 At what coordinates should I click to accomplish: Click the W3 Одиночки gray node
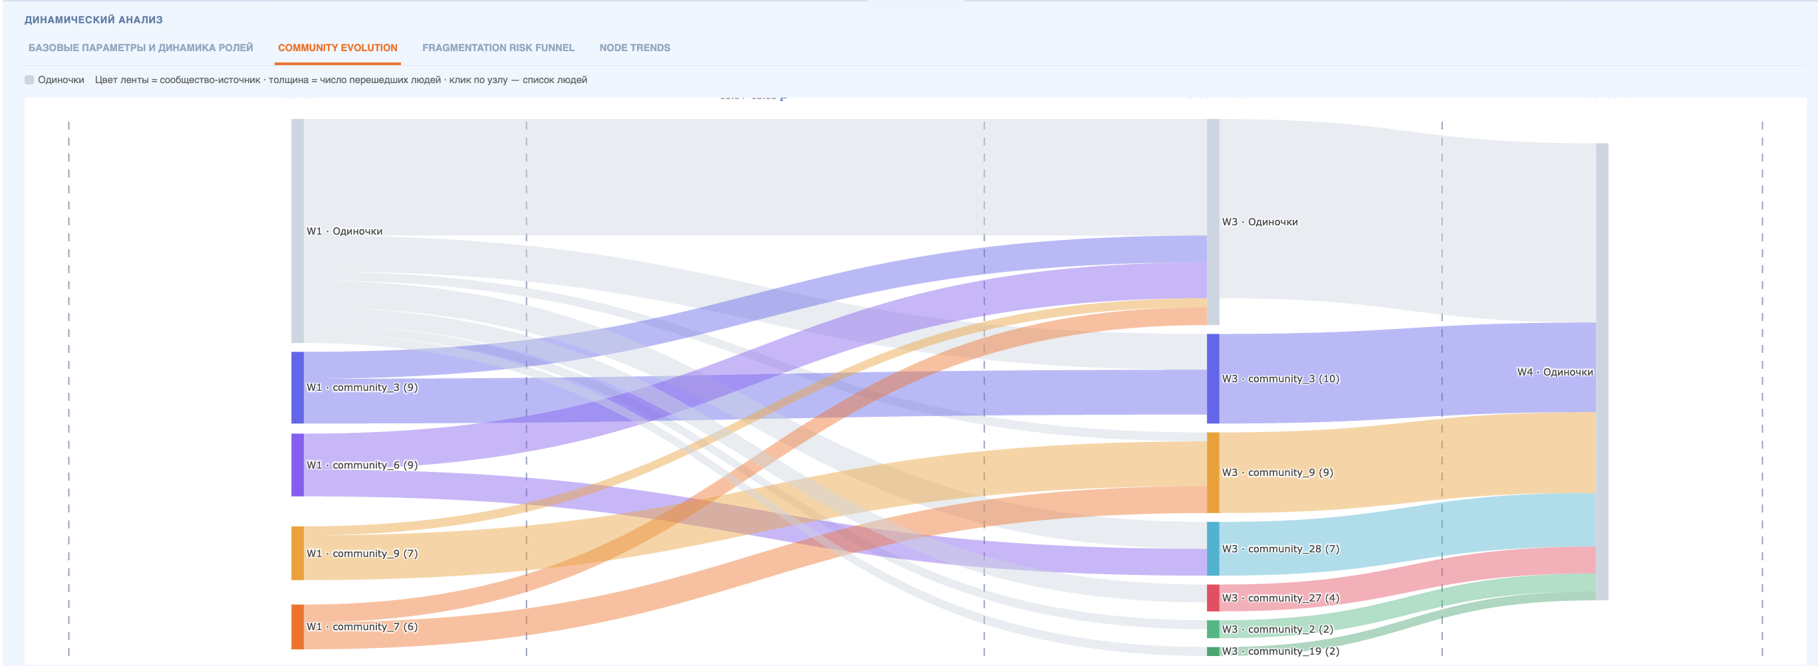[1212, 221]
